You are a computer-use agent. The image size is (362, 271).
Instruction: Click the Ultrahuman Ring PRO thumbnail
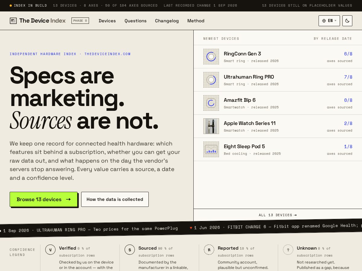coord(211,80)
